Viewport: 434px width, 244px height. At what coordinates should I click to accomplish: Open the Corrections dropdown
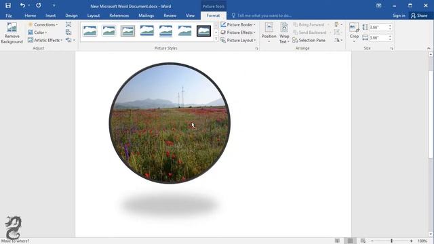pyautogui.click(x=43, y=24)
